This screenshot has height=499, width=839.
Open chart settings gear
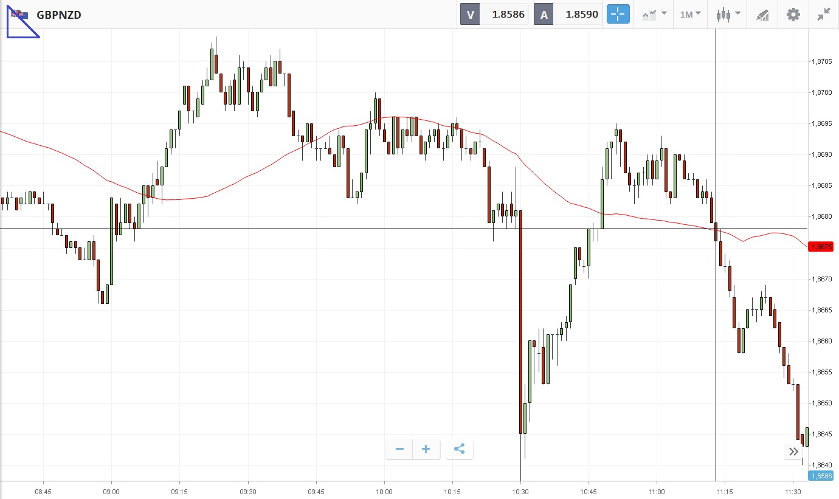(x=793, y=15)
